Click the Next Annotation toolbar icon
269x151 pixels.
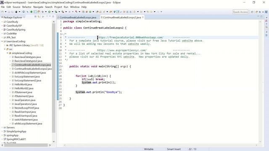click(134, 12)
